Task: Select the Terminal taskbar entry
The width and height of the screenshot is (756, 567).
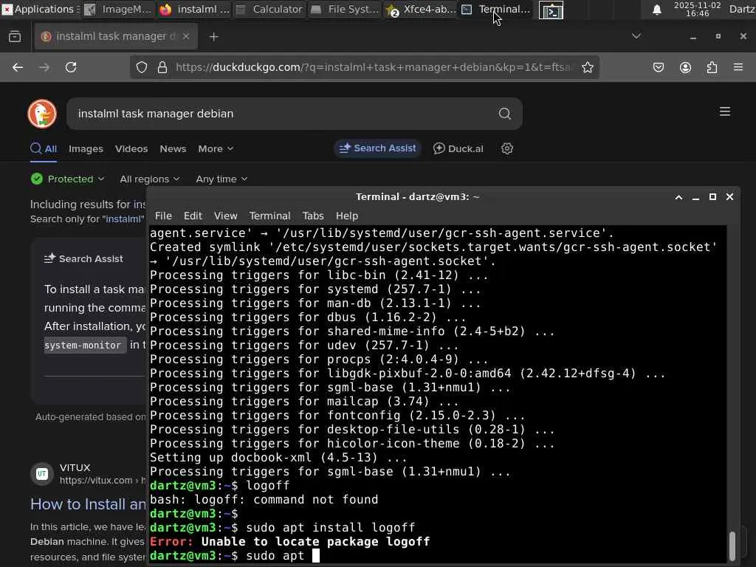Action: pos(496,9)
